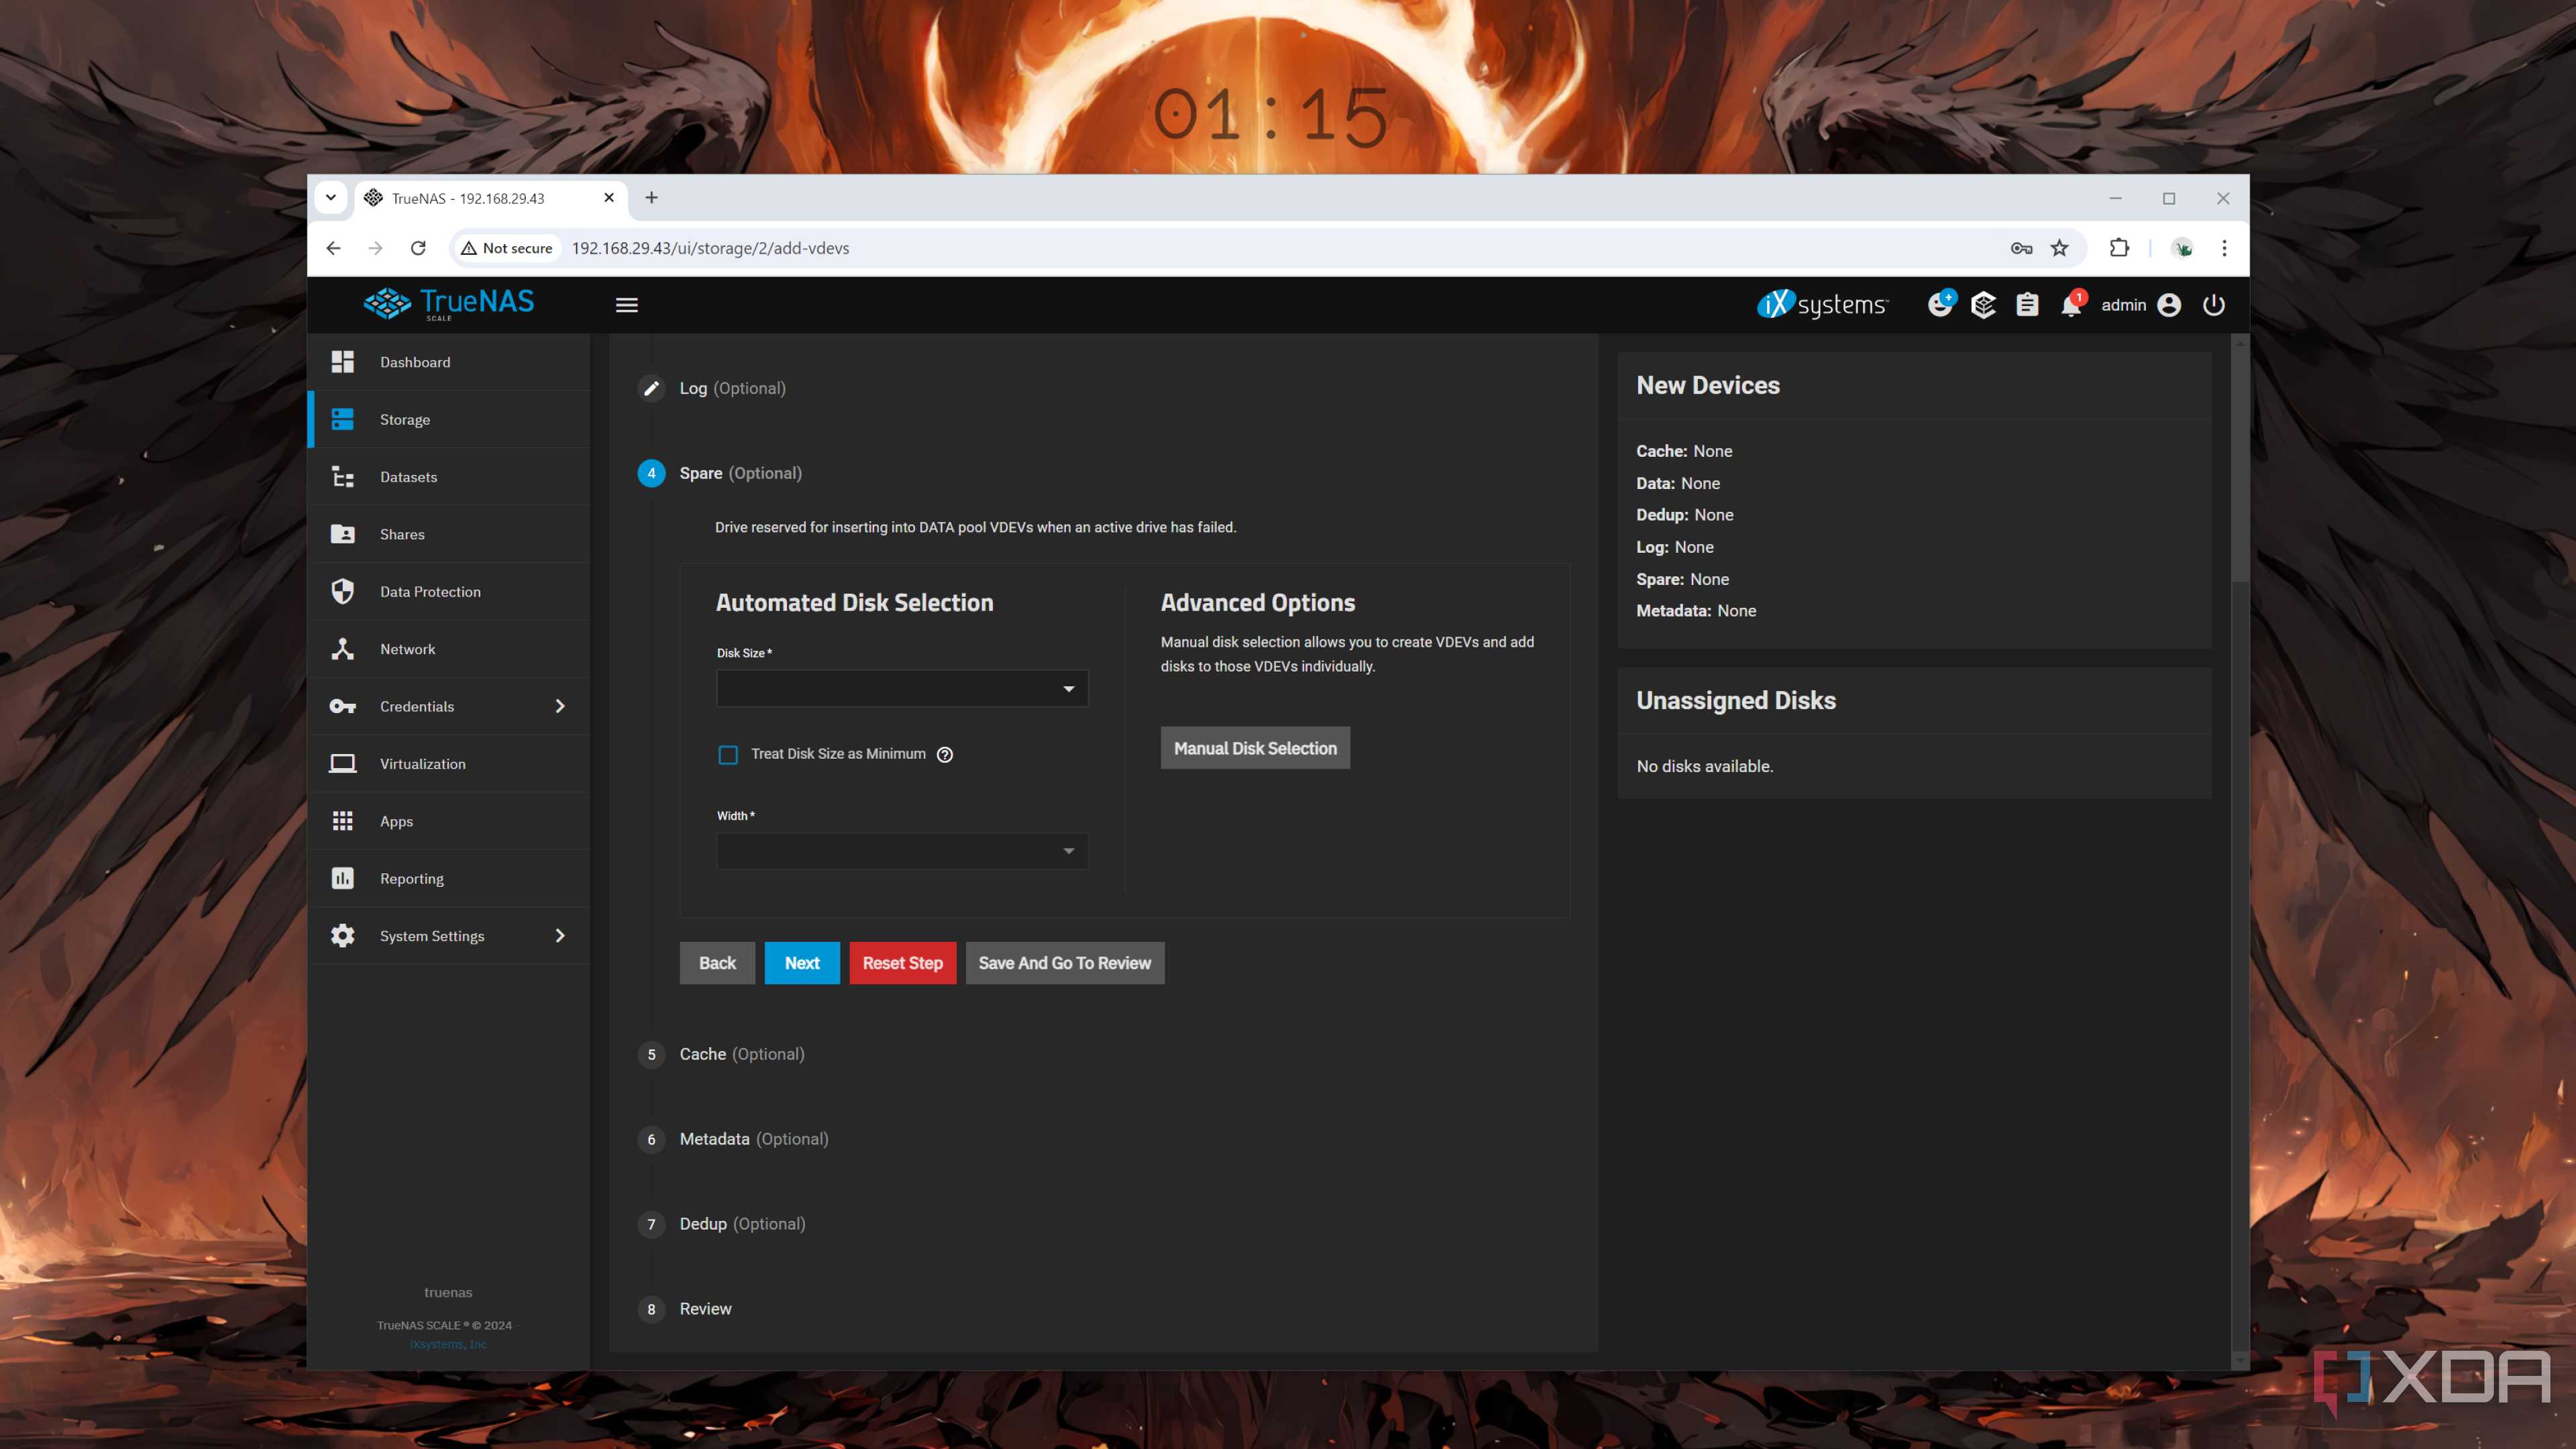Click the Virtualization laptop icon

pyautogui.click(x=342, y=764)
